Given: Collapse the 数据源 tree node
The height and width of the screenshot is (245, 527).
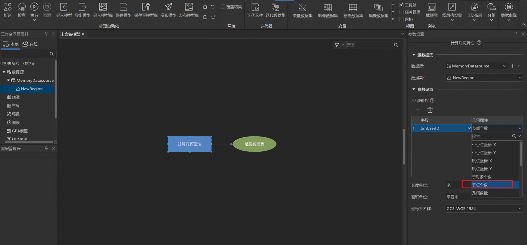Looking at the screenshot, I should (x=4, y=72).
